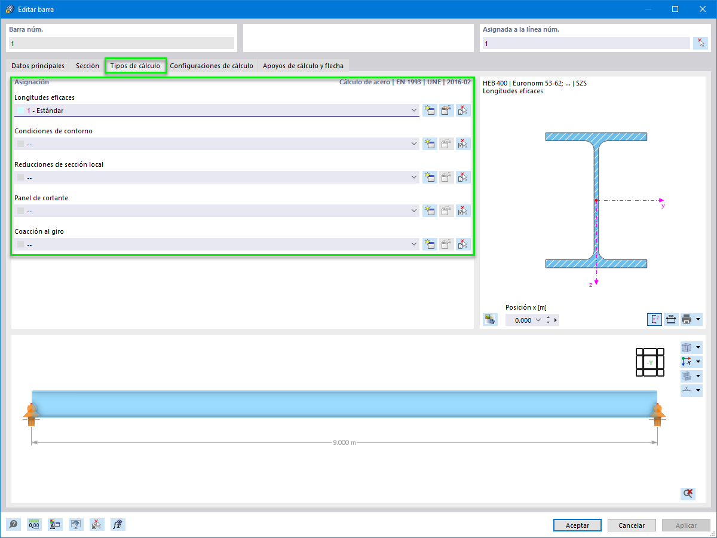Open the Apoyos de cálculo y flecha tab
Screen dimensions: 717x538
303,66
